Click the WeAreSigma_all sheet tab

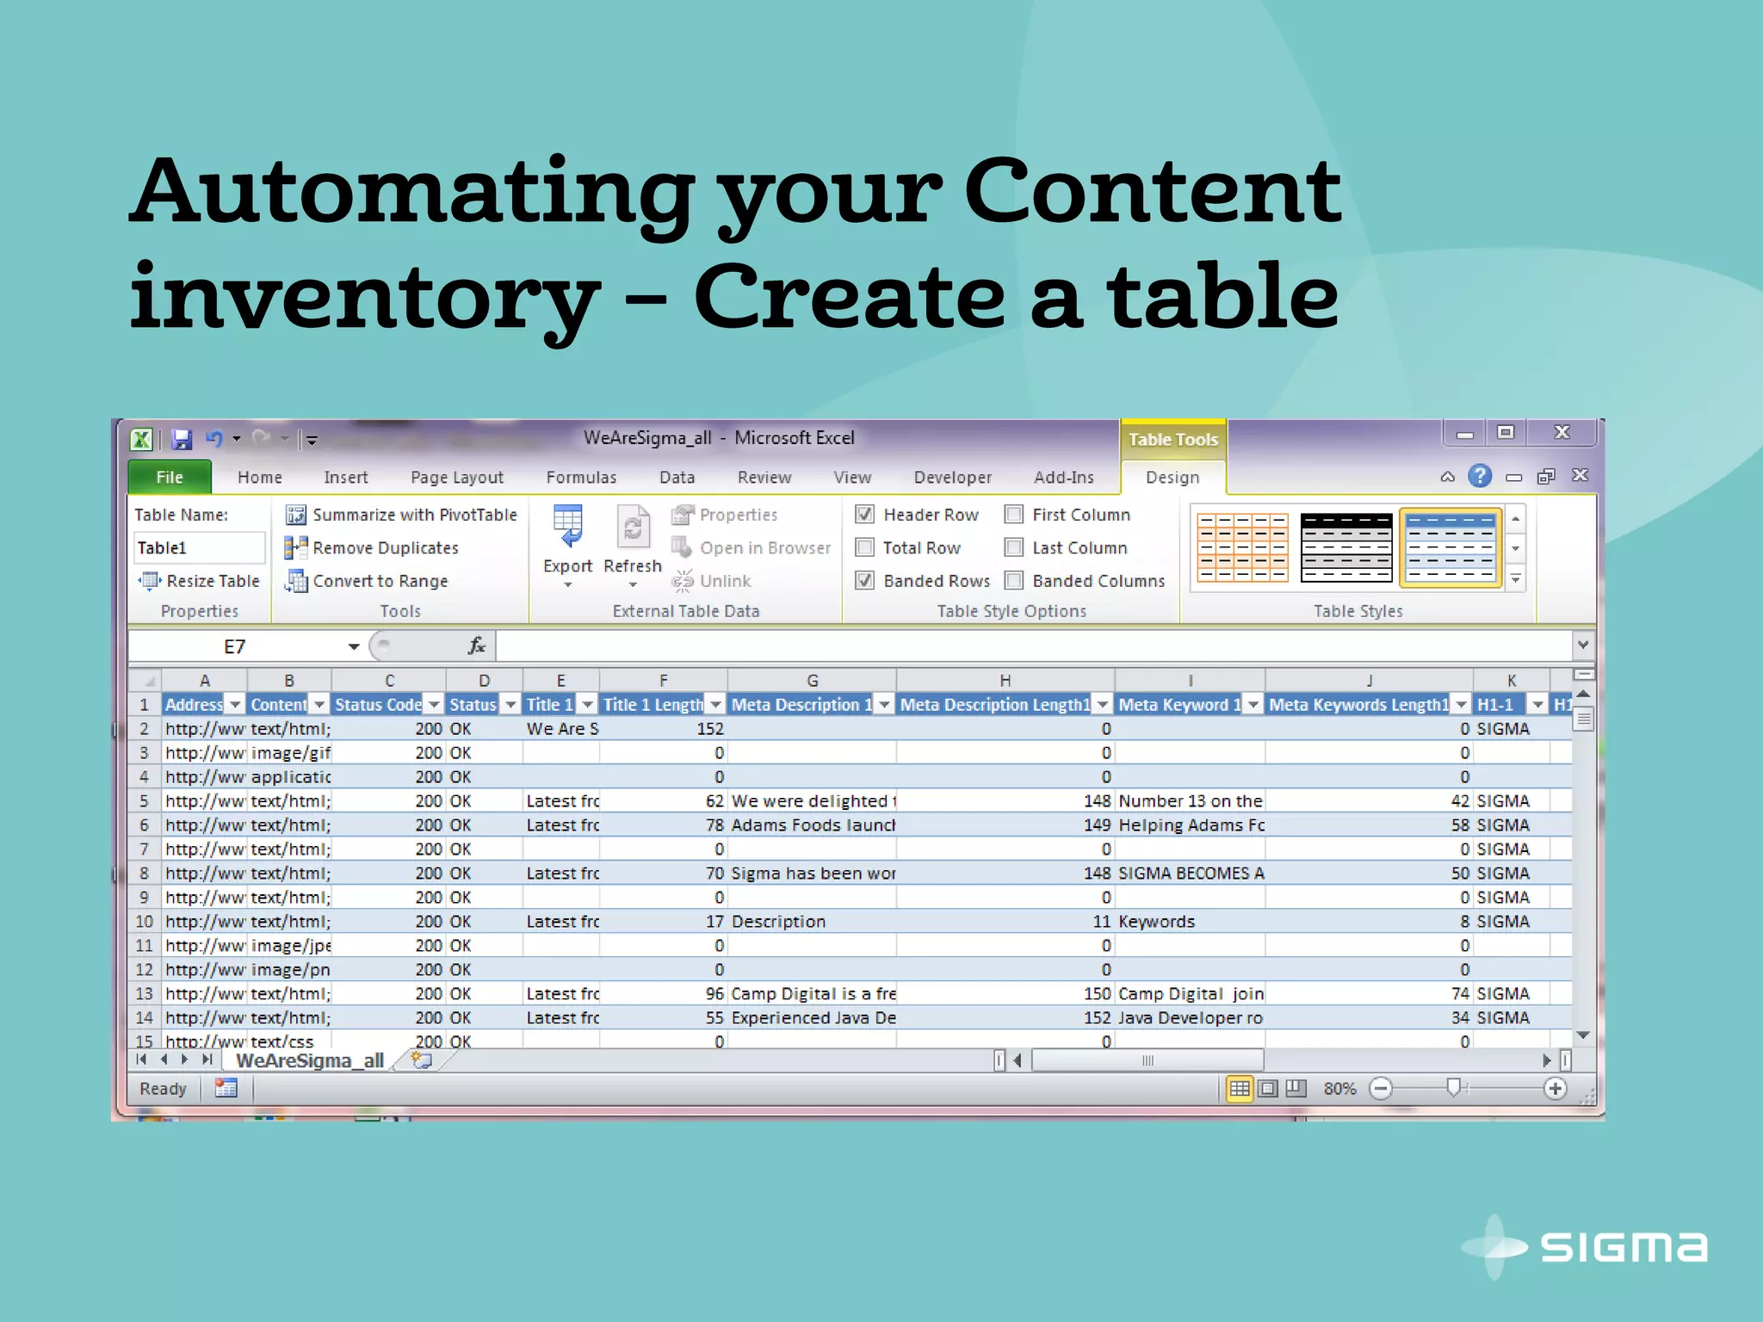310,1061
